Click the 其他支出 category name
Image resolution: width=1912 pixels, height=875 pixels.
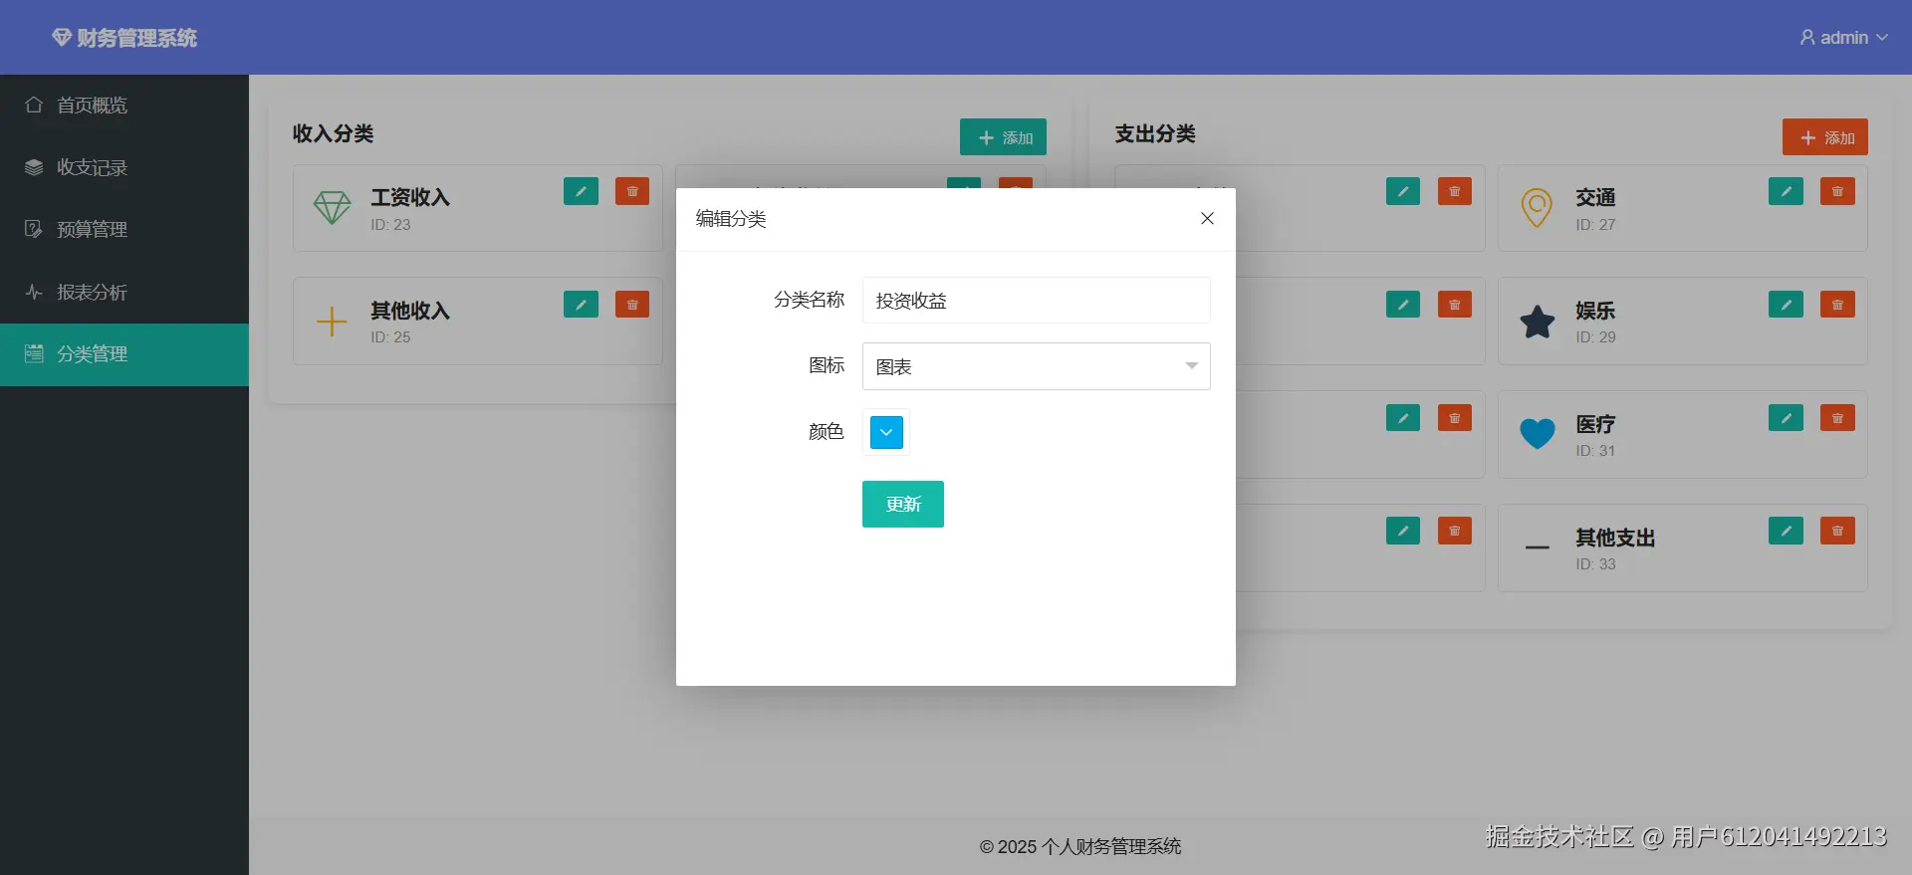point(1615,538)
